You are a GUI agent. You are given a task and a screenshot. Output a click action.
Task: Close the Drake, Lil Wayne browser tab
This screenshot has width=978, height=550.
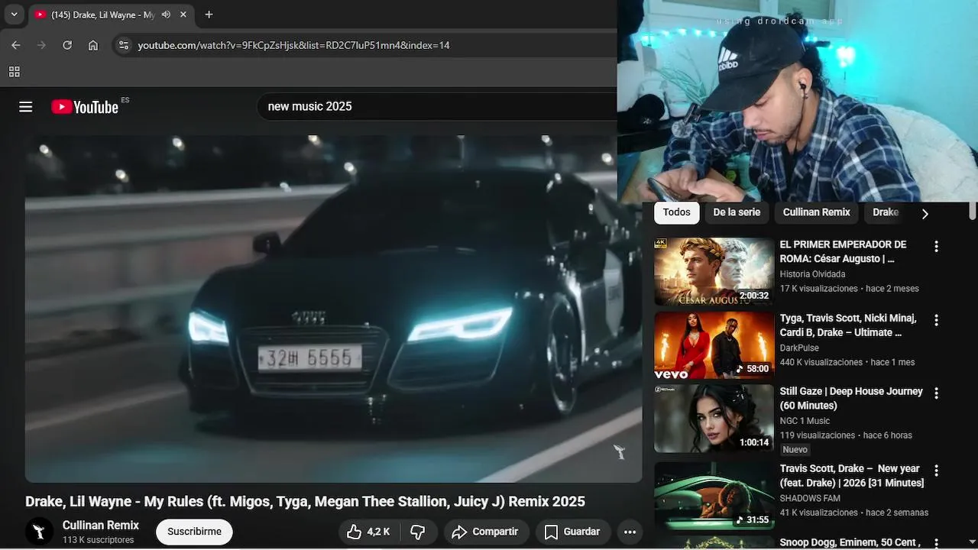click(x=183, y=15)
